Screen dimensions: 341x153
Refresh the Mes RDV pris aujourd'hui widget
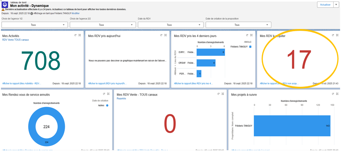click(161, 35)
